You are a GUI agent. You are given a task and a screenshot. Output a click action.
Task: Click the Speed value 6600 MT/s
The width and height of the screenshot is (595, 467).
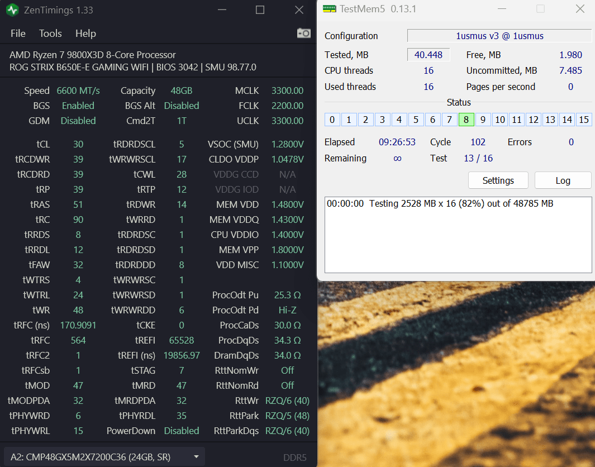click(78, 90)
